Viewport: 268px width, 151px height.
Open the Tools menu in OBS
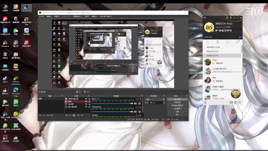(87, 16)
